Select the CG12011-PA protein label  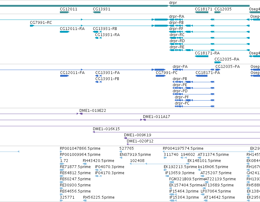(x=72, y=73)
